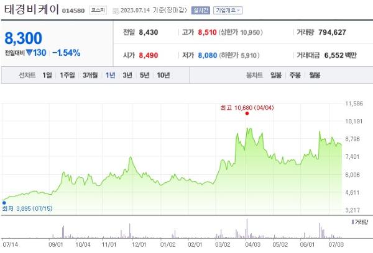Click the 최고 10,680 red marker dot
373x253 pixels.
click(247, 113)
